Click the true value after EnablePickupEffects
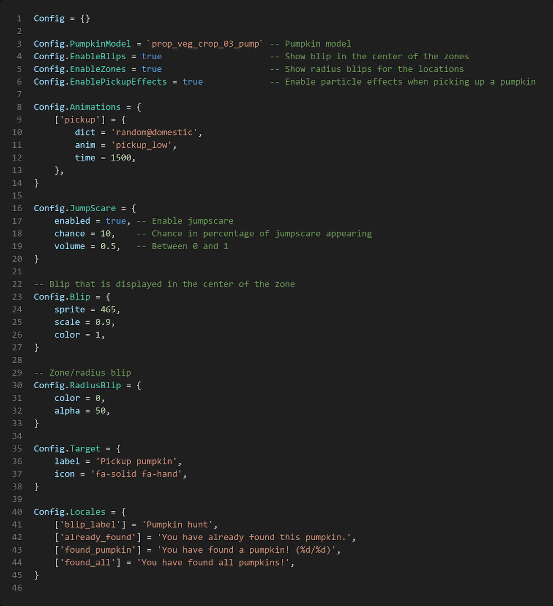The height and width of the screenshot is (606, 553). tap(193, 82)
